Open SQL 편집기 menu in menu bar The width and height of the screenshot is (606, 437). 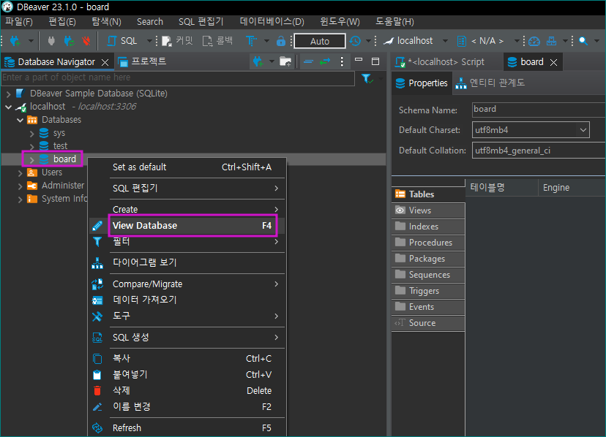[201, 22]
